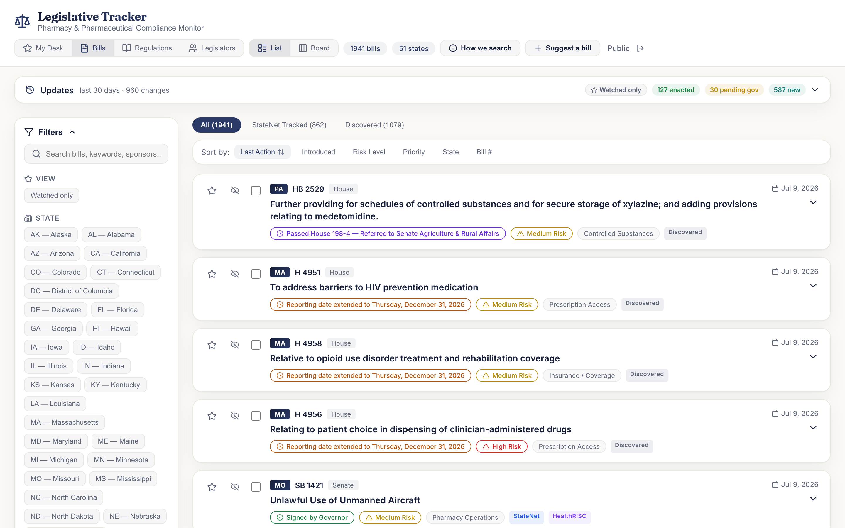This screenshot has width=845, height=528.
Task: Click the How we search button
Action: (480, 48)
